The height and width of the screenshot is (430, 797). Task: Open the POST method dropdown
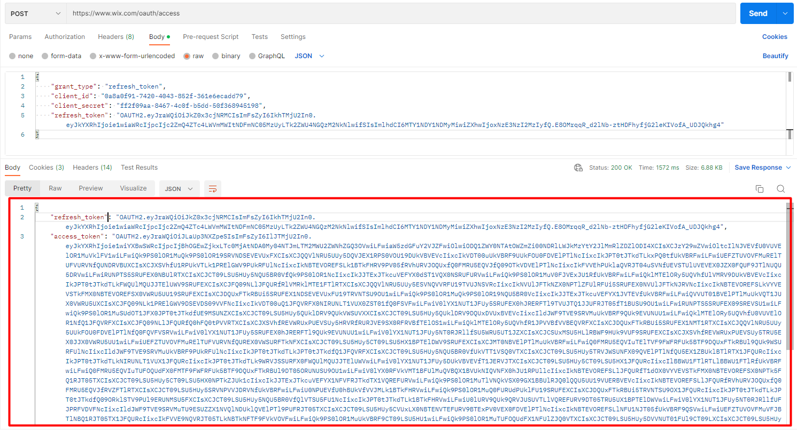click(35, 12)
